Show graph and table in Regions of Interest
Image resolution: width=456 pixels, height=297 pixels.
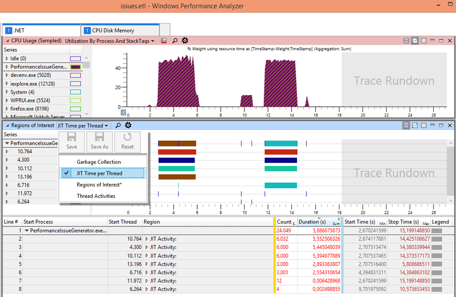pyautogui.click(x=406, y=126)
